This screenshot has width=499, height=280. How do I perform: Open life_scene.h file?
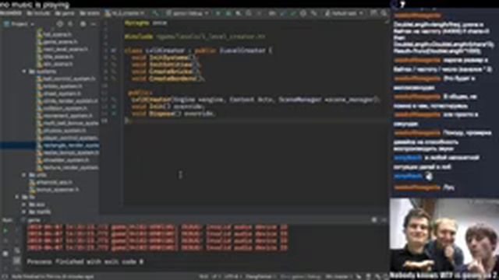[x=55, y=57]
